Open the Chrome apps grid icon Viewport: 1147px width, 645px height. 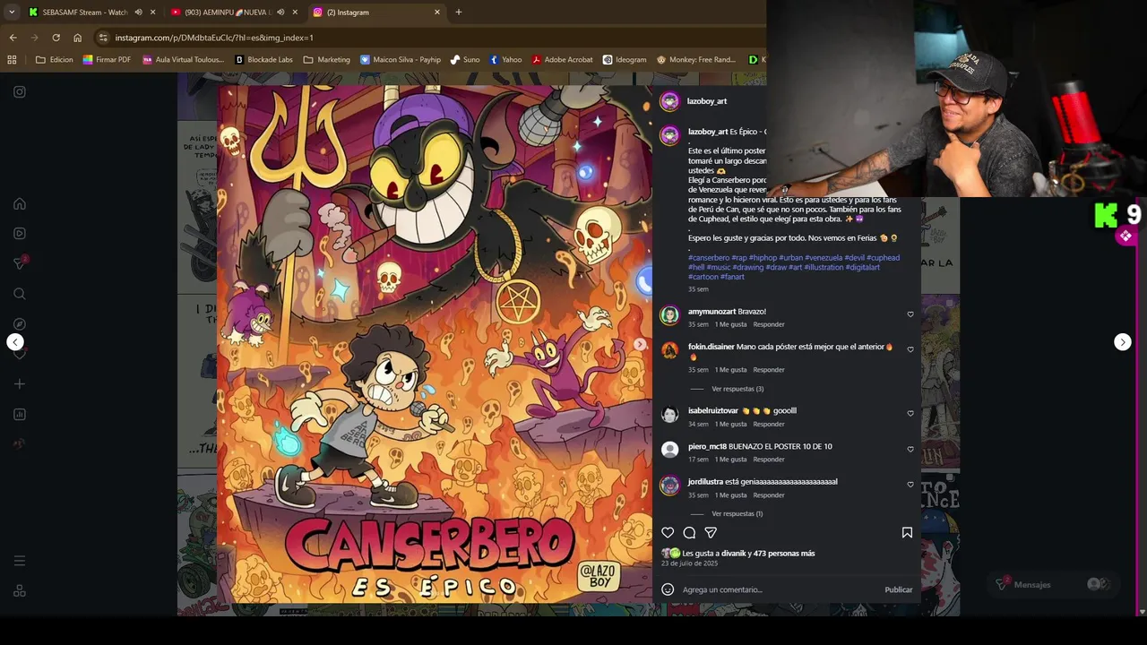(x=12, y=60)
